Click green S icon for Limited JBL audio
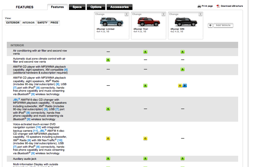The height and width of the screenshot is (167, 257). tap(108, 109)
